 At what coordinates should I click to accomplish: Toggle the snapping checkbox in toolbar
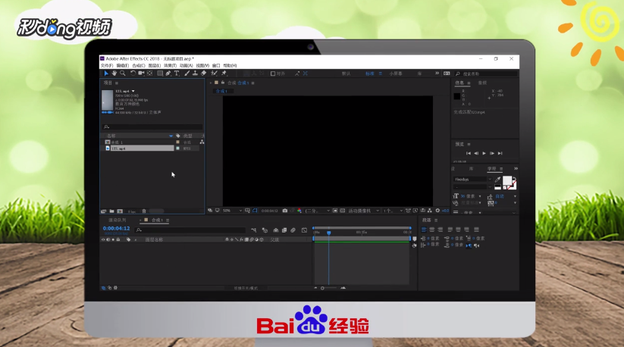coord(273,73)
